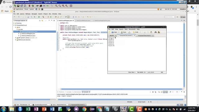The height and width of the screenshot is (112, 199).
Task: Switch to Unsaved Document 2 tab in gedit
Action: [x=144, y=36]
